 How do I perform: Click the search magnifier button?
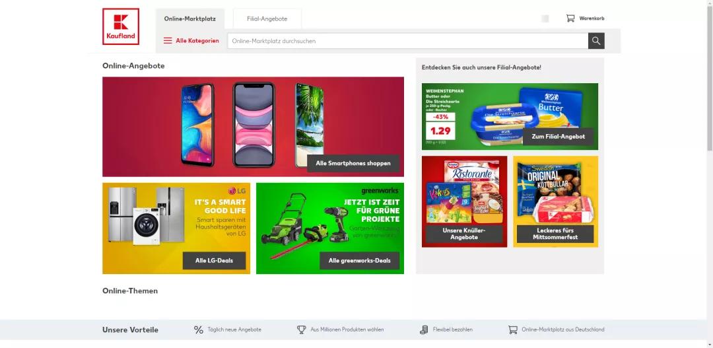click(596, 41)
